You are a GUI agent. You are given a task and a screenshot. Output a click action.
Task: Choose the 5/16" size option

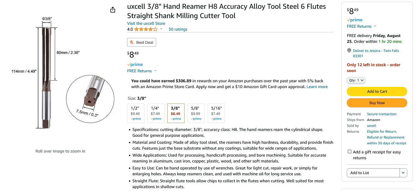point(216,113)
